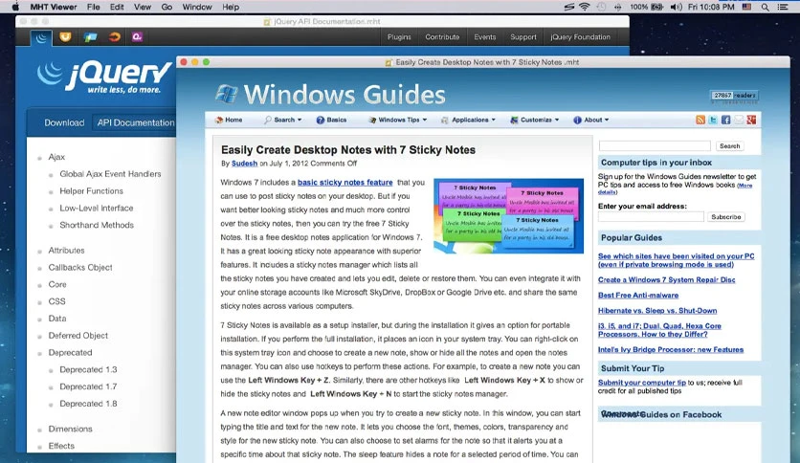800x463 pixels.
Task: Click the 7 Sticky Notes article image
Action: [x=509, y=215]
